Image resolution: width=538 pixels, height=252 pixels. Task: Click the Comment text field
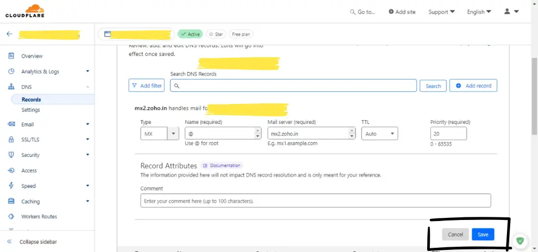point(315,201)
